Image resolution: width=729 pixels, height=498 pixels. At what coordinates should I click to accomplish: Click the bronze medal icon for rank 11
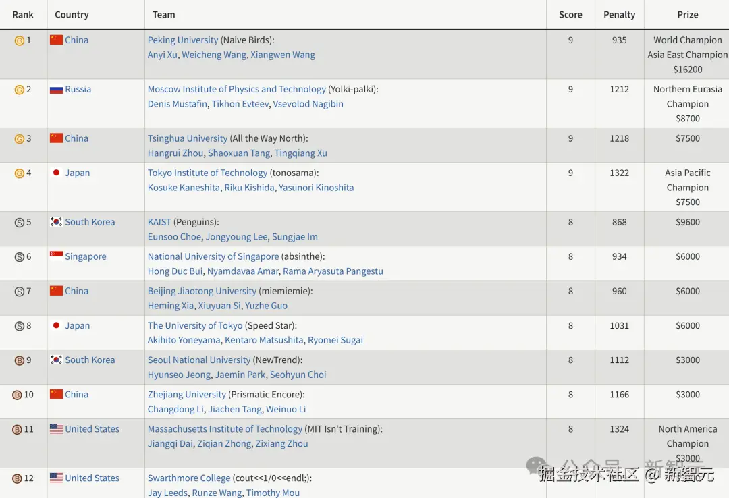(17, 430)
